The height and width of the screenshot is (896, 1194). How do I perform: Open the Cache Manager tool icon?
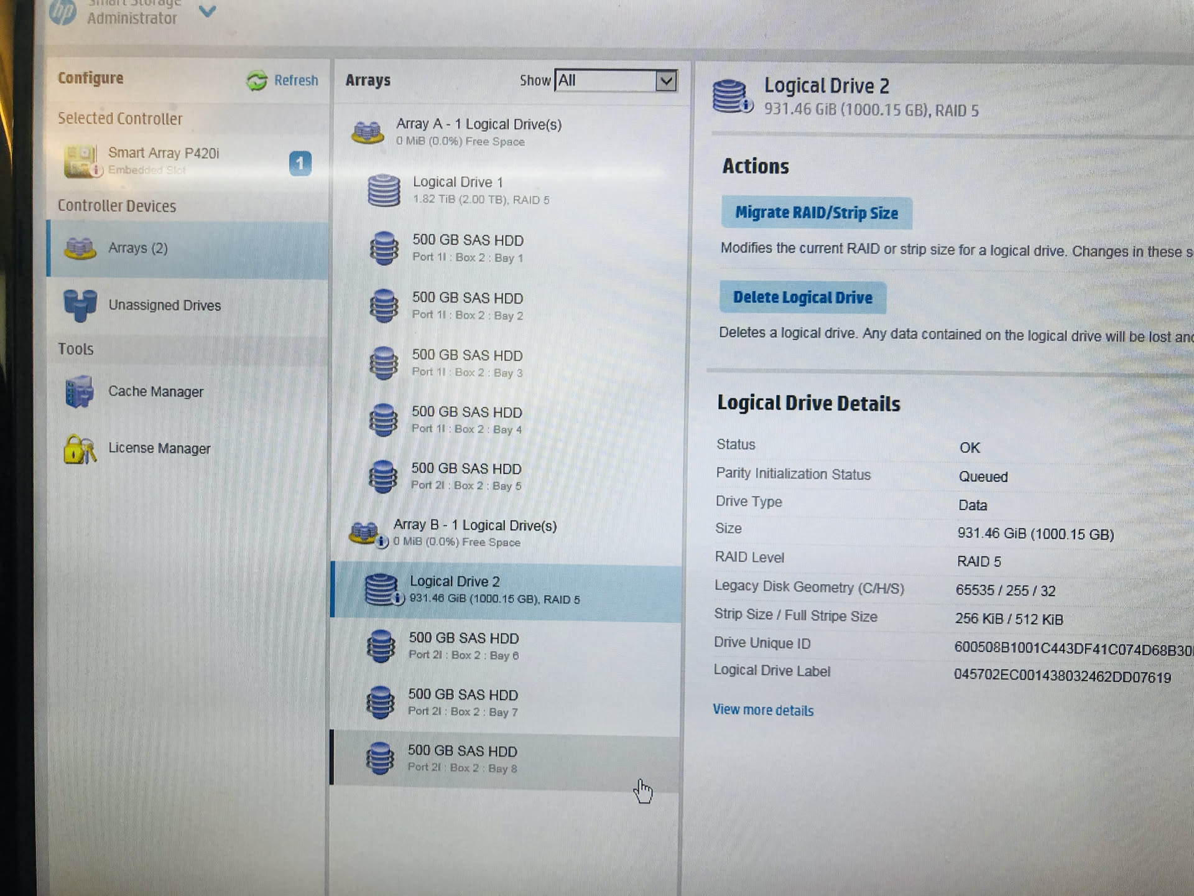(x=79, y=392)
